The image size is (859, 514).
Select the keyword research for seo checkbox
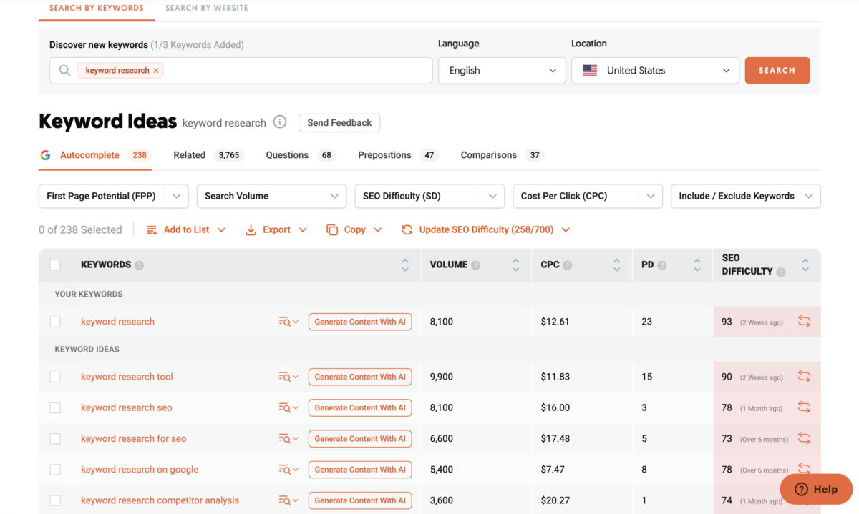coord(55,439)
